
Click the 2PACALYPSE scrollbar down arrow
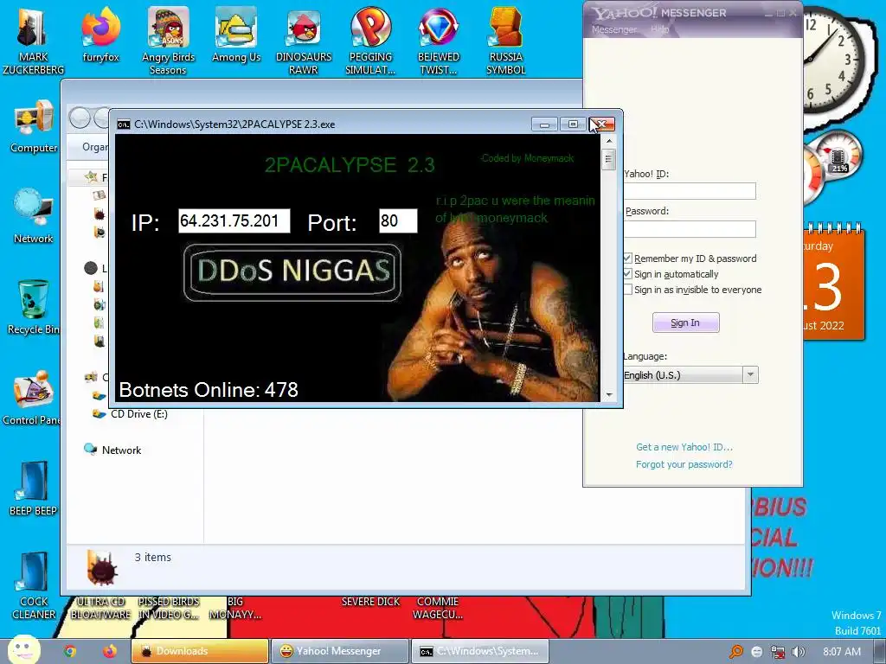click(608, 394)
